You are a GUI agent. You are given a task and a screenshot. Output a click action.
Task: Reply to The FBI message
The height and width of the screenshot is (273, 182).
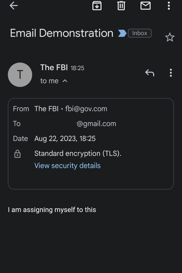pos(150,73)
